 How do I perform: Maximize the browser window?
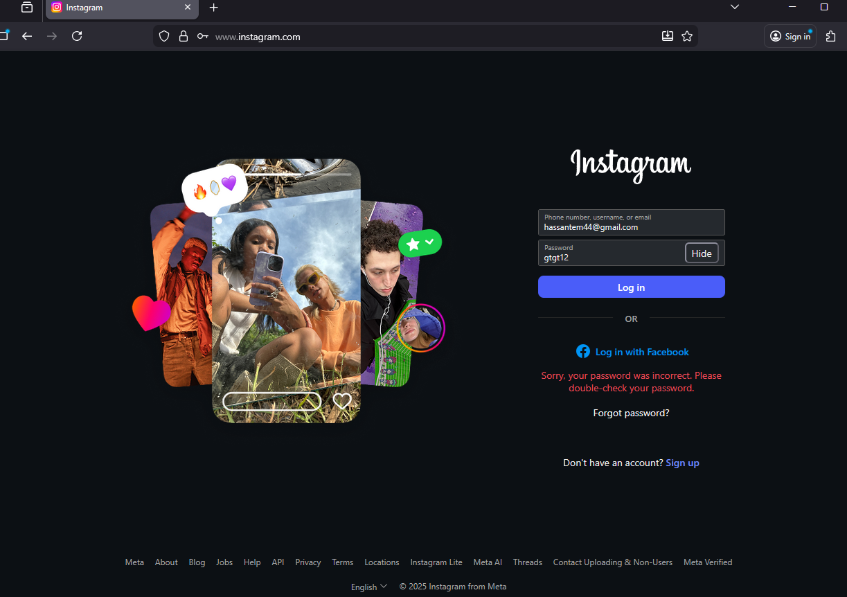(x=824, y=7)
